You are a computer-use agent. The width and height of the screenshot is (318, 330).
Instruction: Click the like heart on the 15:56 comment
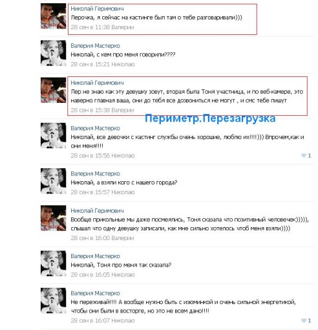[x=304, y=155]
